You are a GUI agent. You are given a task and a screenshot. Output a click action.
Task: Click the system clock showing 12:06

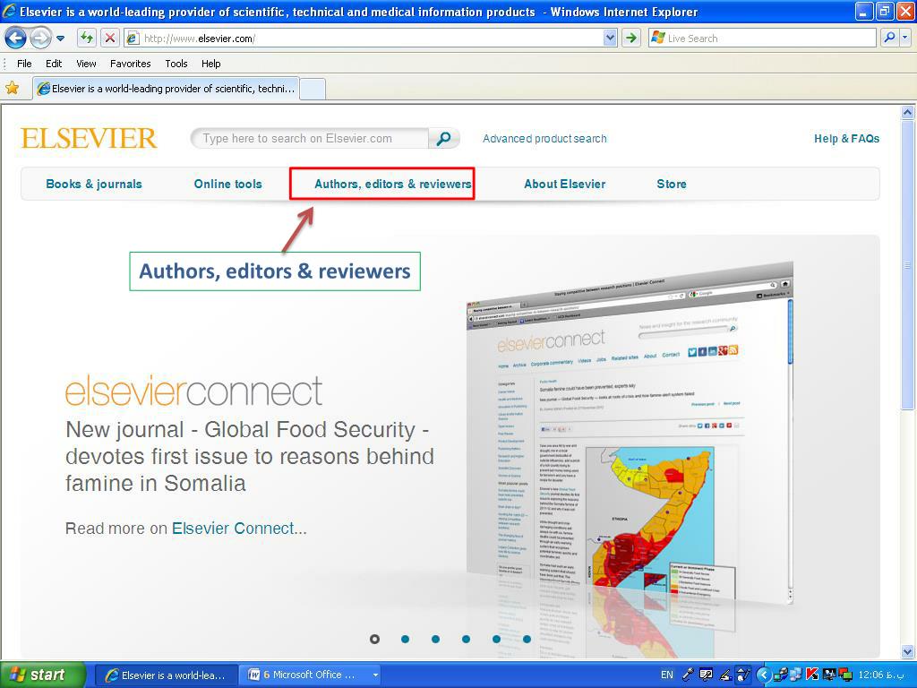coord(880,675)
